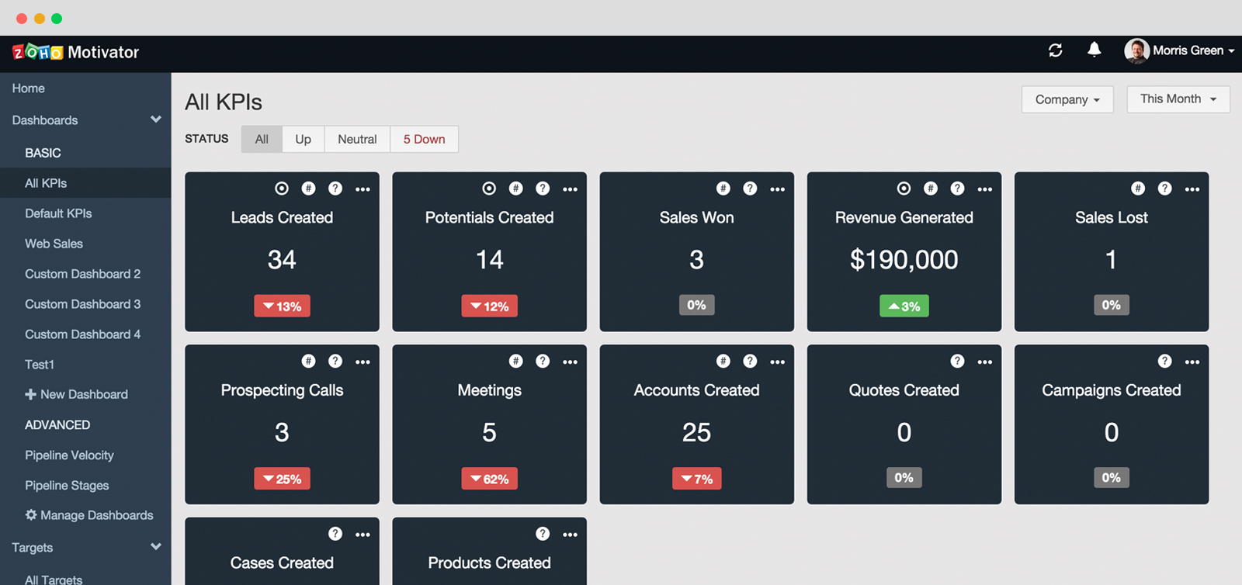Click the Accounts Created value 25
This screenshot has height=585, width=1242.
coord(696,432)
